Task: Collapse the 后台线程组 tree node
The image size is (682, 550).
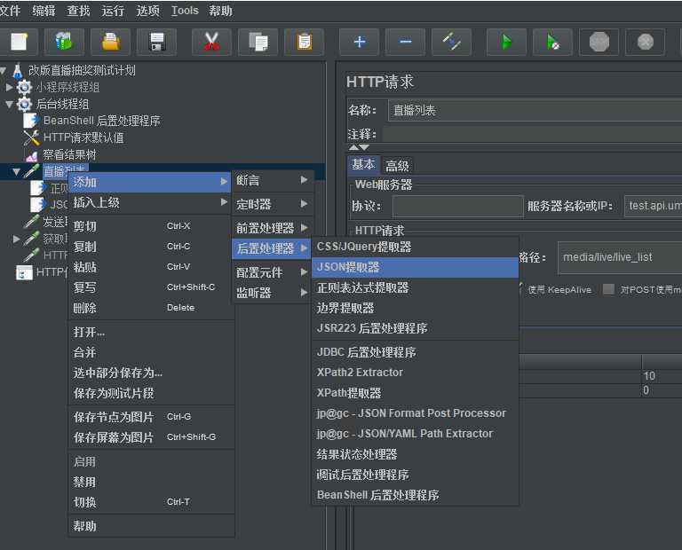Action: (x=10, y=105)
